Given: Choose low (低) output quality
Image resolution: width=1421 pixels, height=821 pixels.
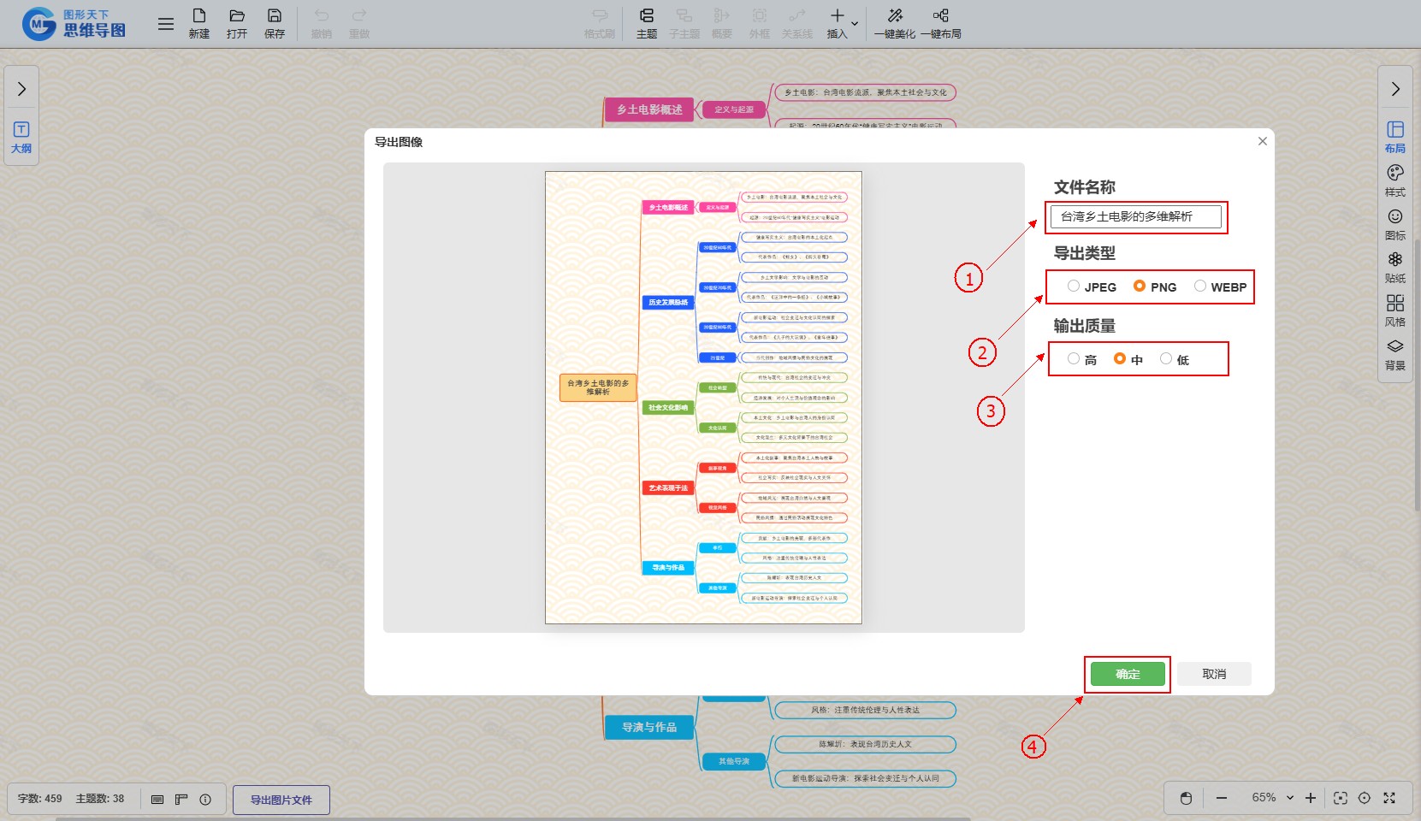Looking at the screenshot, I should click(x=1166, y=359).
